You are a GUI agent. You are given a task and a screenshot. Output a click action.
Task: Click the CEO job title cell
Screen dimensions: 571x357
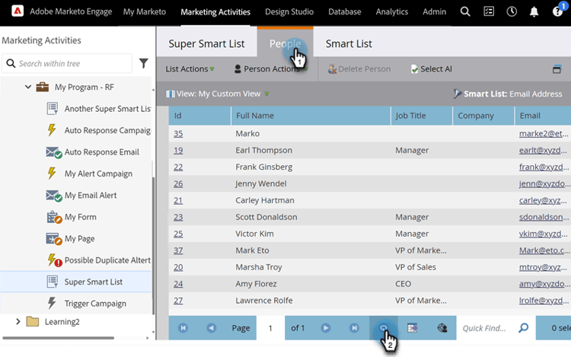(x=403, y=284)
